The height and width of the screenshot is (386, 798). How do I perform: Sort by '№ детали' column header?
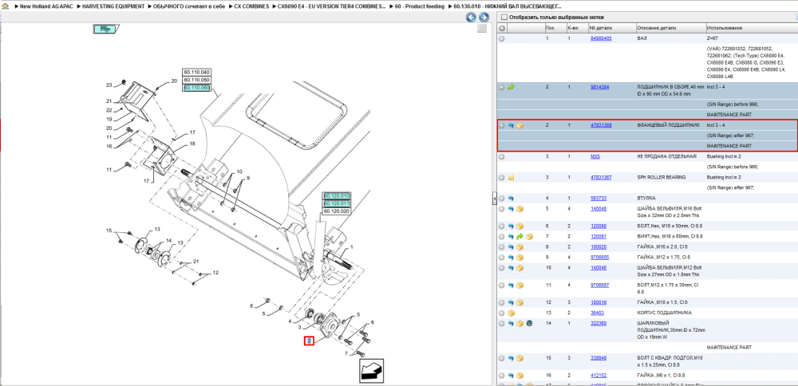point(612,28)
